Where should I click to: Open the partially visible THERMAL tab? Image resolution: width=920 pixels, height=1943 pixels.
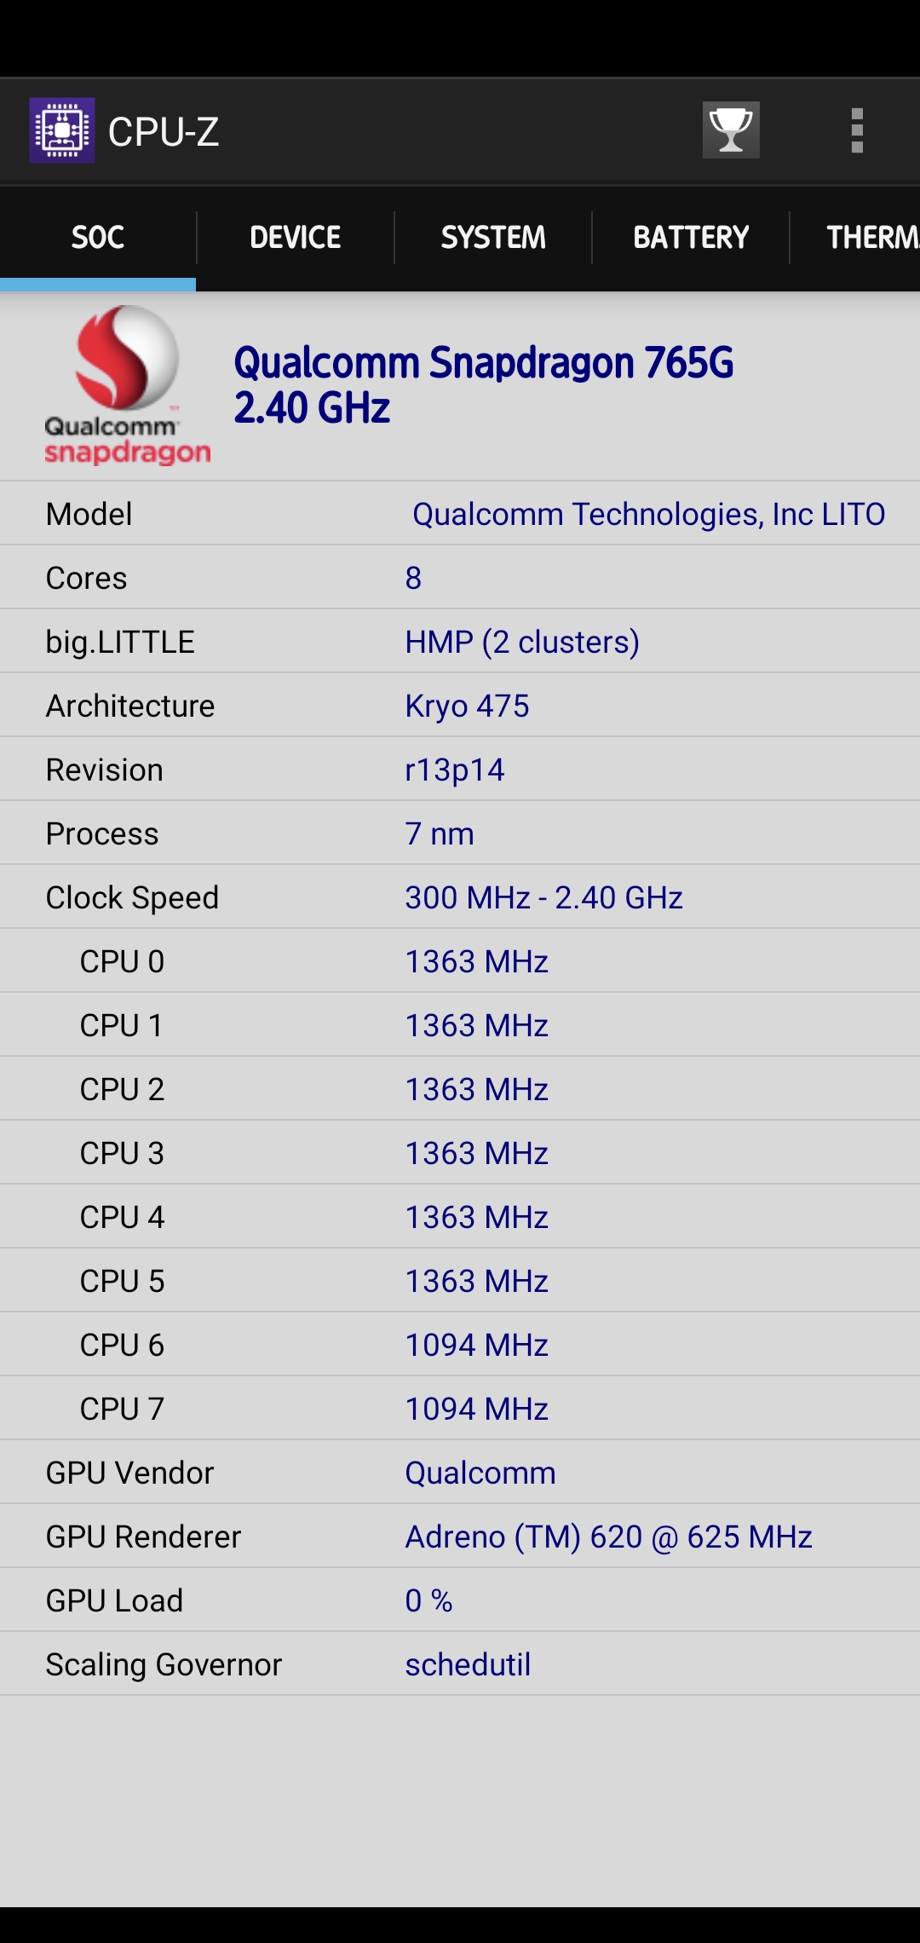855,238
